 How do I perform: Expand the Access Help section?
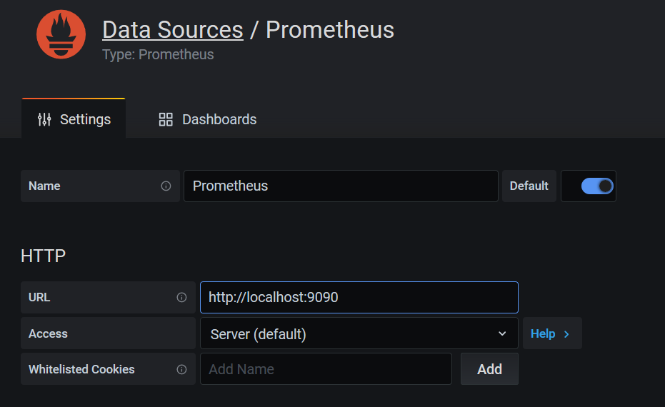point(552,333)
